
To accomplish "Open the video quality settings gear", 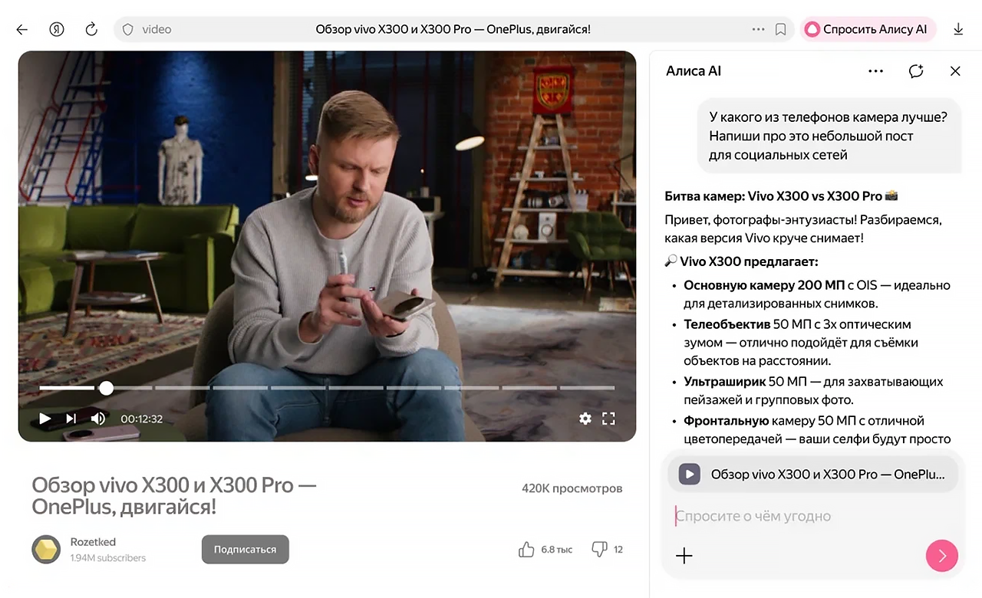I will pos(585,419).
